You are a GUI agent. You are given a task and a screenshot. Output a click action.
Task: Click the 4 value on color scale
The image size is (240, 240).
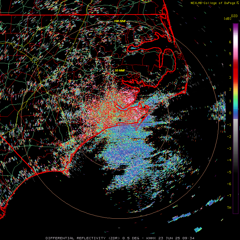pos(230,66)
